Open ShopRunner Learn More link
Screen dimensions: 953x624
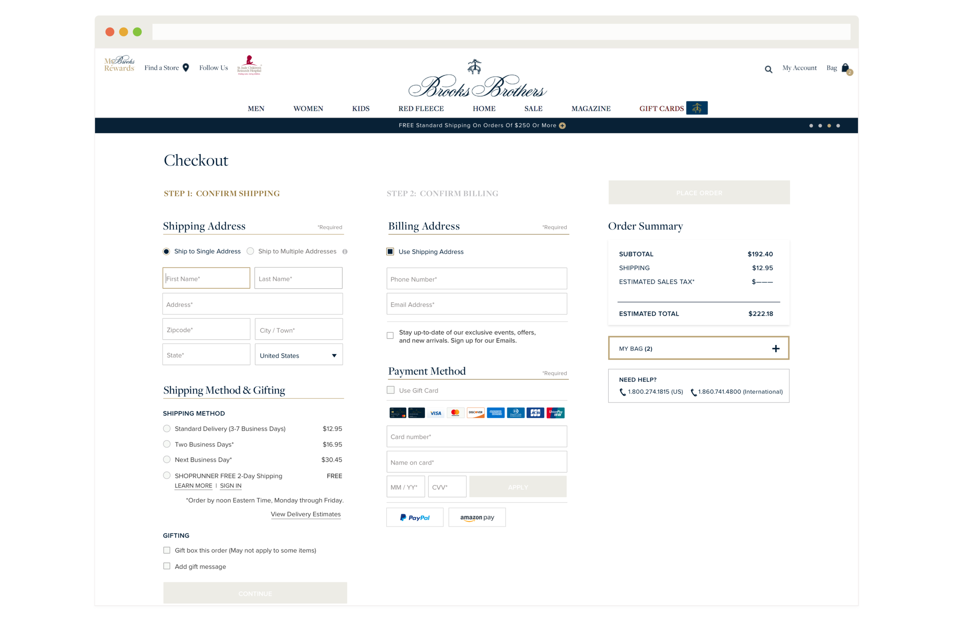coord(193,486)
